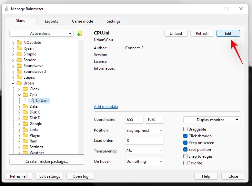This screenshot has height=186, width=252.
Task: Click the Edit button
Action: 228,34
